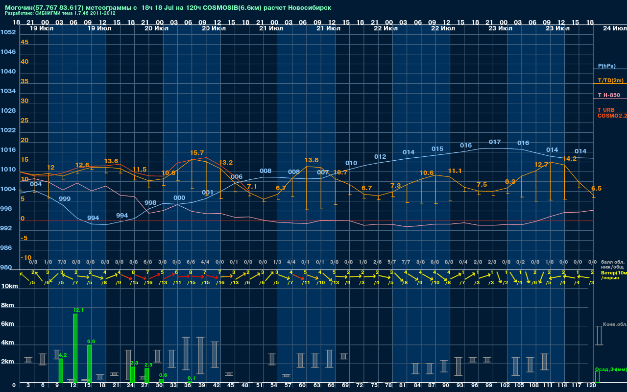
Task: Click the pressure label '012'
Action: click(380, 157)
